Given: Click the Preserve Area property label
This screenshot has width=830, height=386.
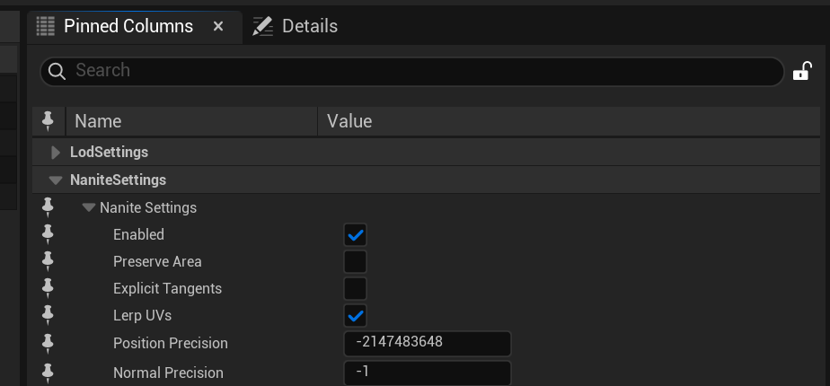Looking at the screenshot, I should pyautogui.click(x=157, y=262).
